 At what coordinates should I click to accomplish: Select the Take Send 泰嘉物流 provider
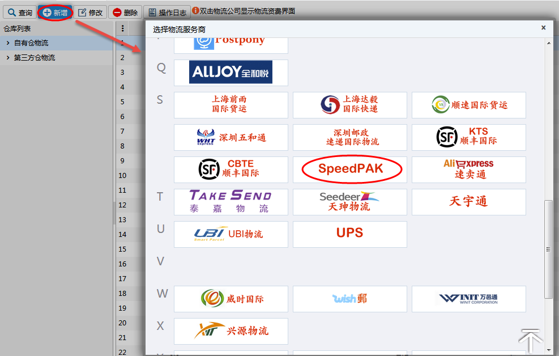(231, 201)
